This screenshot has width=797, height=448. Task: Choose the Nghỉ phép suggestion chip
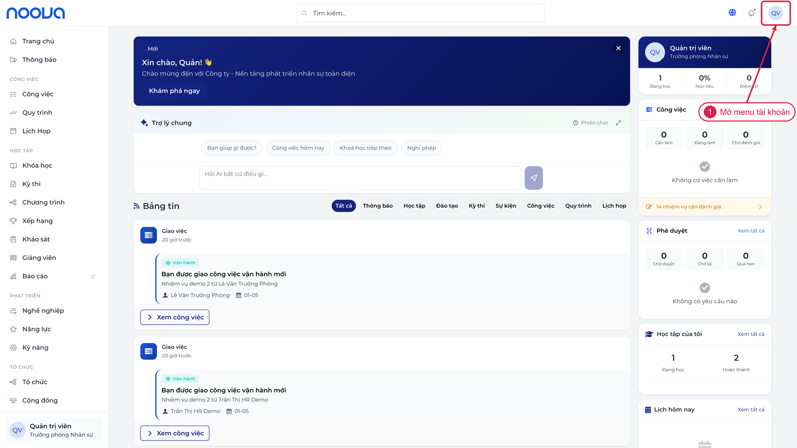[421, 148]
